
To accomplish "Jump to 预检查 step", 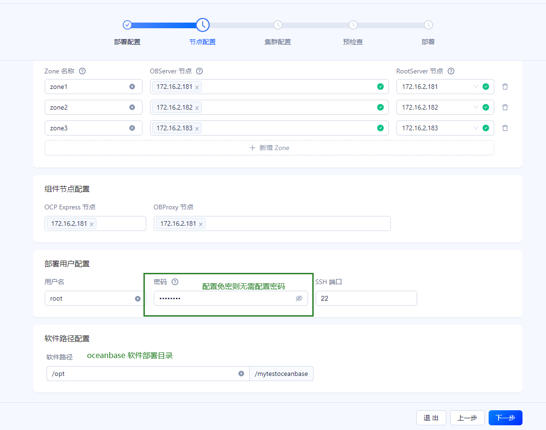I will click(x=353, y=42).
